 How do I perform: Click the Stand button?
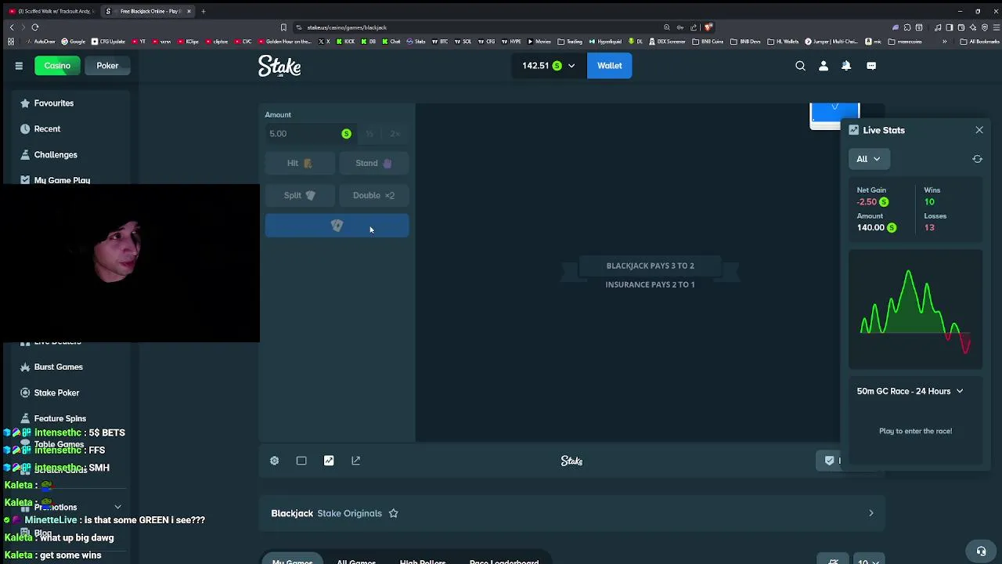pyautogui.click(x=373, y=163)
